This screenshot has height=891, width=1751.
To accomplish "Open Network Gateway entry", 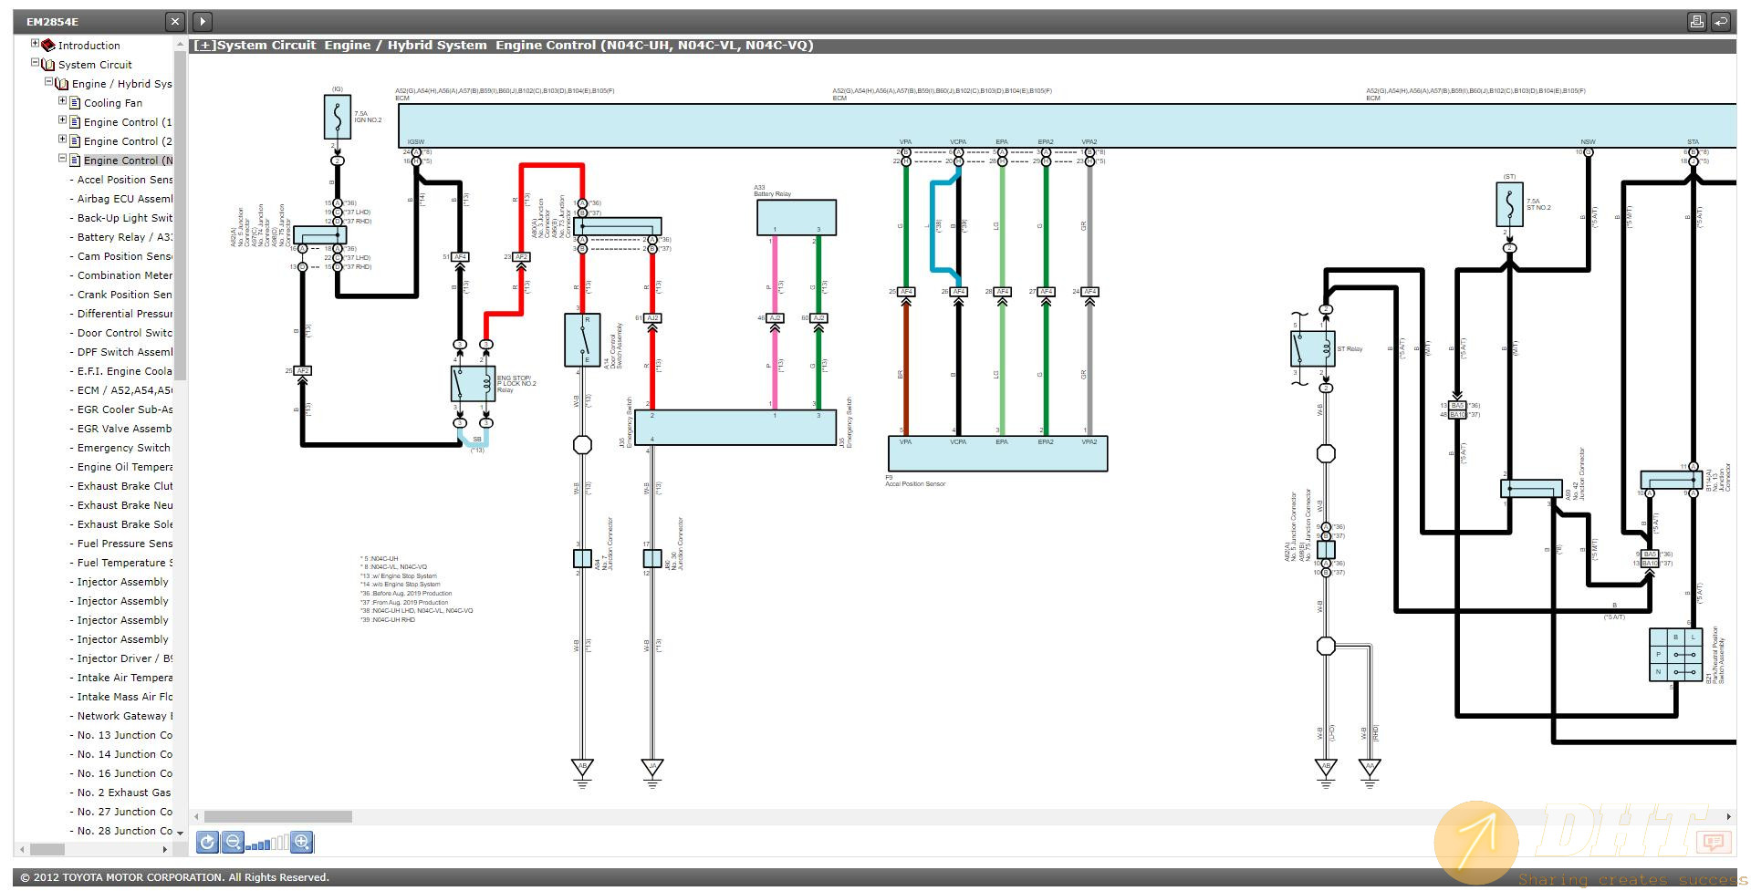I will 125,716.
